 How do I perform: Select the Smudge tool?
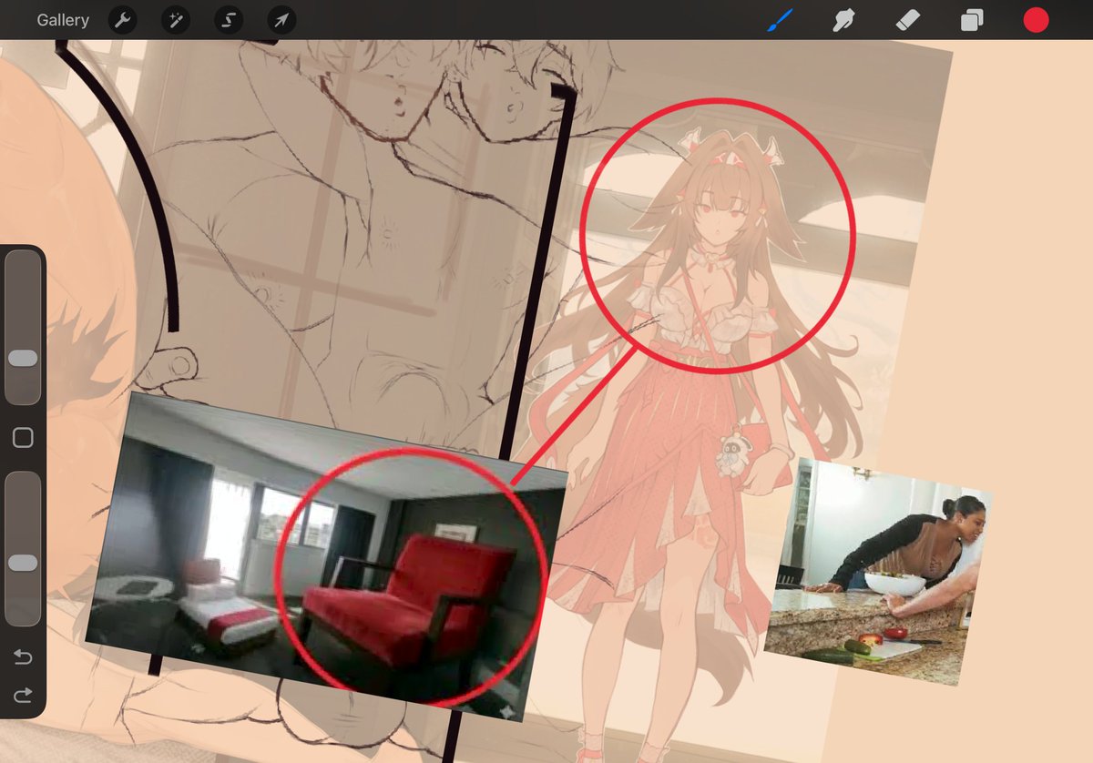[844, 20]
